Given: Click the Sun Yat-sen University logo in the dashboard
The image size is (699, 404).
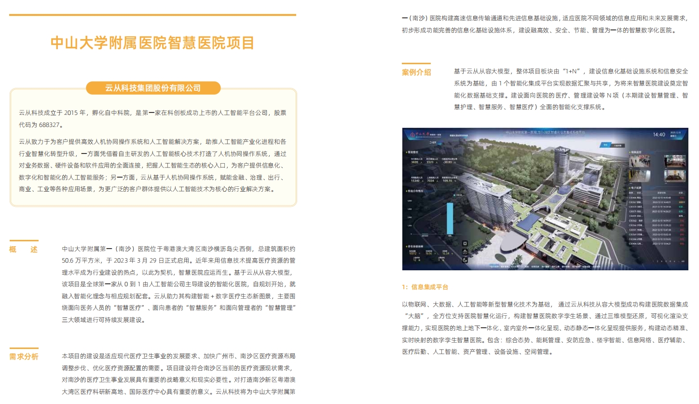Looking at the screenshot, I should pyautogui.click(x=425, y=135).
